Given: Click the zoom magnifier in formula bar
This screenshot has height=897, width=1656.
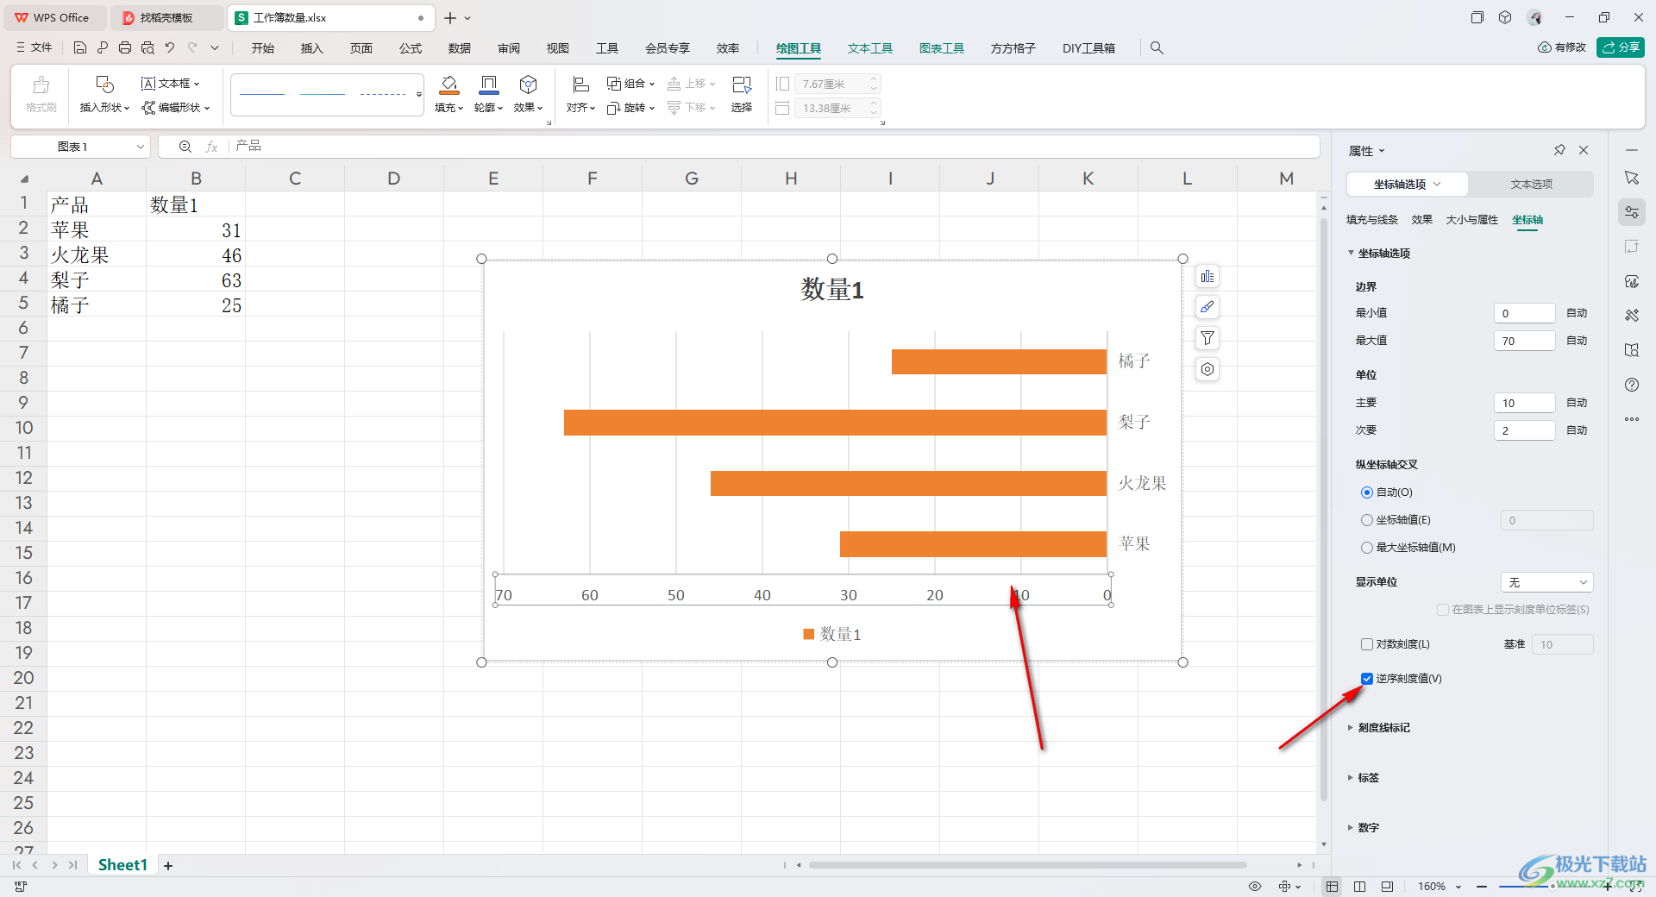Looking at the screenshot, I should click(185, 147).
